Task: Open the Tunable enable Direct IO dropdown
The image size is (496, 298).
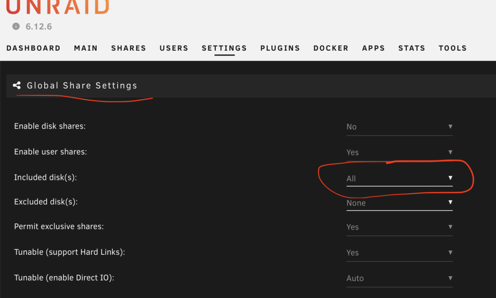Action: [x=399, y=279]
